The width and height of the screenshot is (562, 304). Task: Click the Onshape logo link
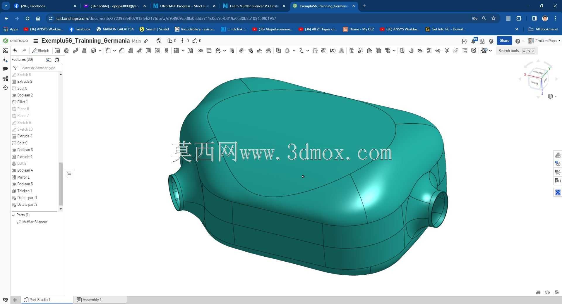[15, 41]
